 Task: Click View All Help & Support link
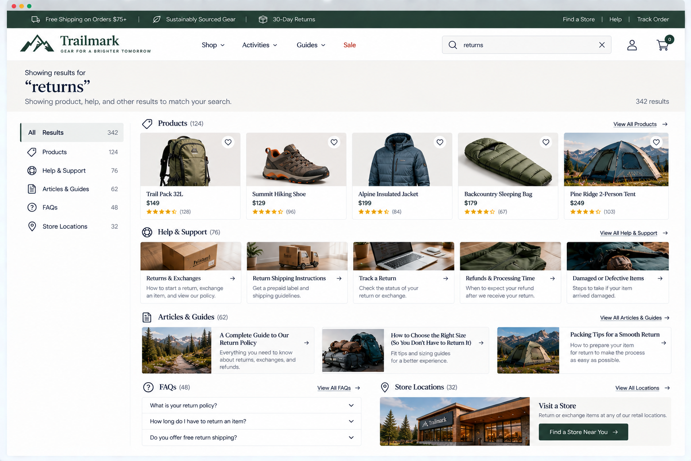[x=633, y=233]
